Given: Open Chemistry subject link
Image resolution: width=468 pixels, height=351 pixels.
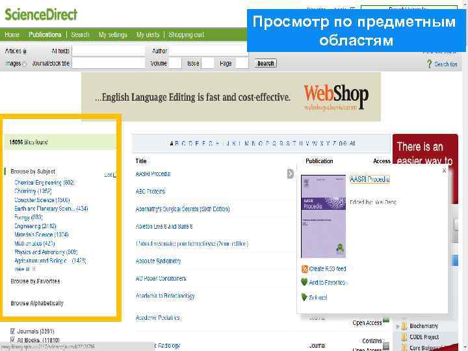Looking at the screenshot, I should [33, 191].
